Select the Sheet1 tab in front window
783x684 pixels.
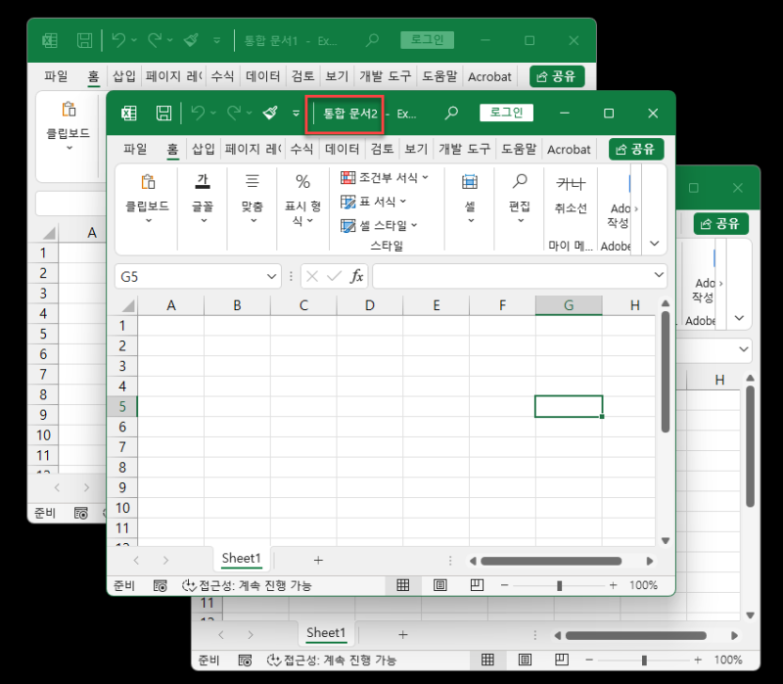coord(241,558)
